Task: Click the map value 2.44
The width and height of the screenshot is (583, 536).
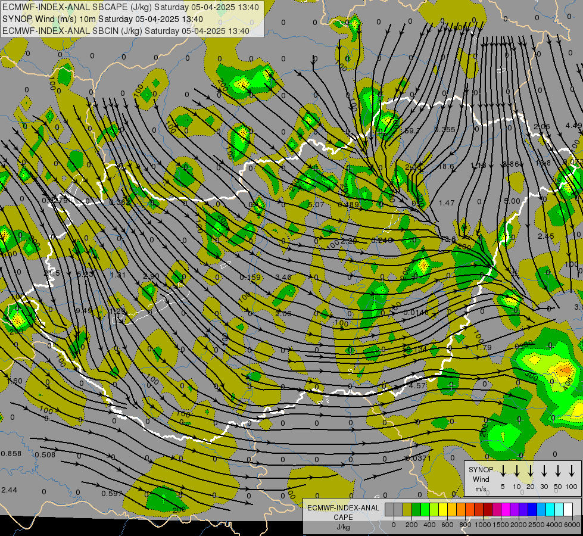Action: point(10,490)
